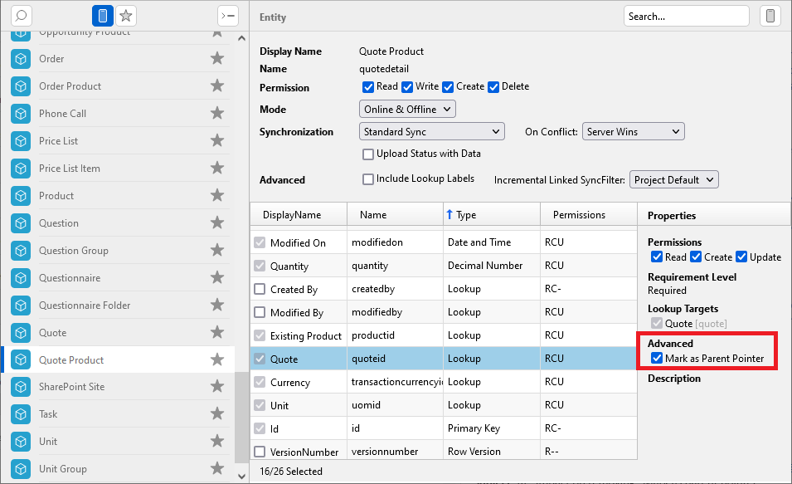Select the Unit Group entity

click(63, 469)
